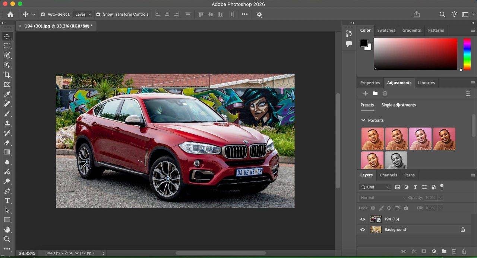
Task: Select the Gradient tool
Action: pyautogui.click(x=7, y=152)
